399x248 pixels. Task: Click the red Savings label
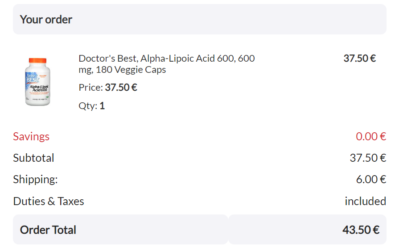click(31, 136)
